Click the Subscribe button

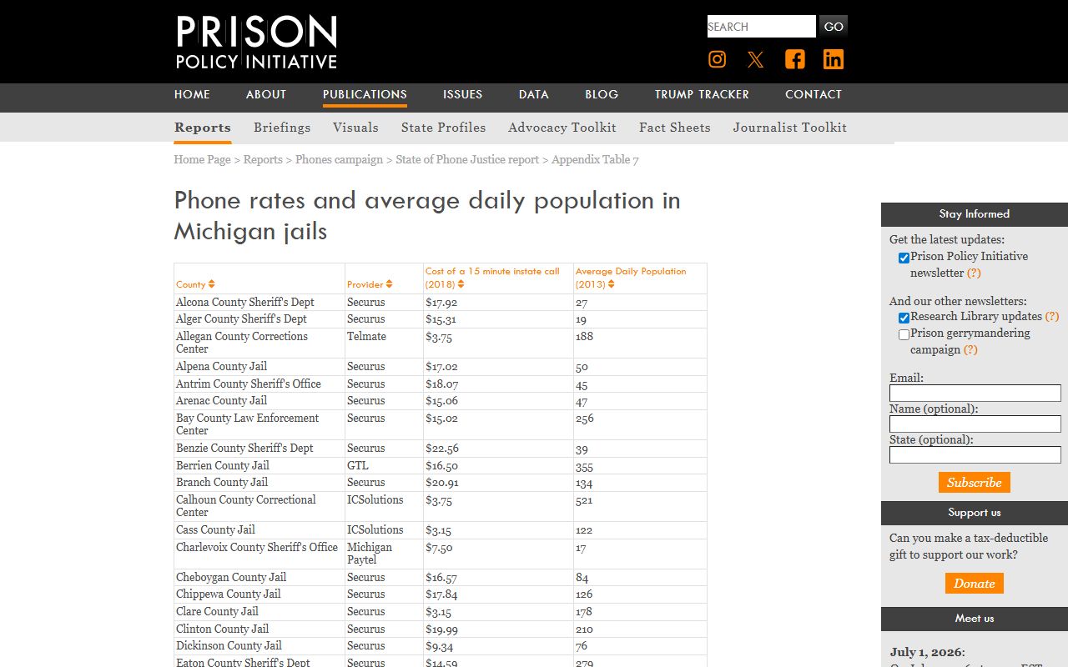pos(975,483)
